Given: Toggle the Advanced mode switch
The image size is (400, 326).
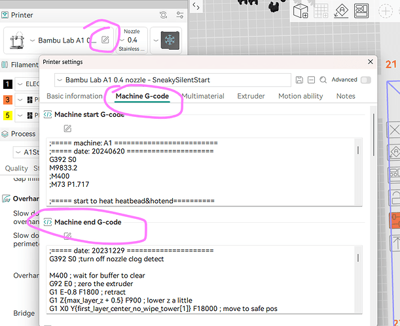Looking at the screenshot, I should coord(365,80).
